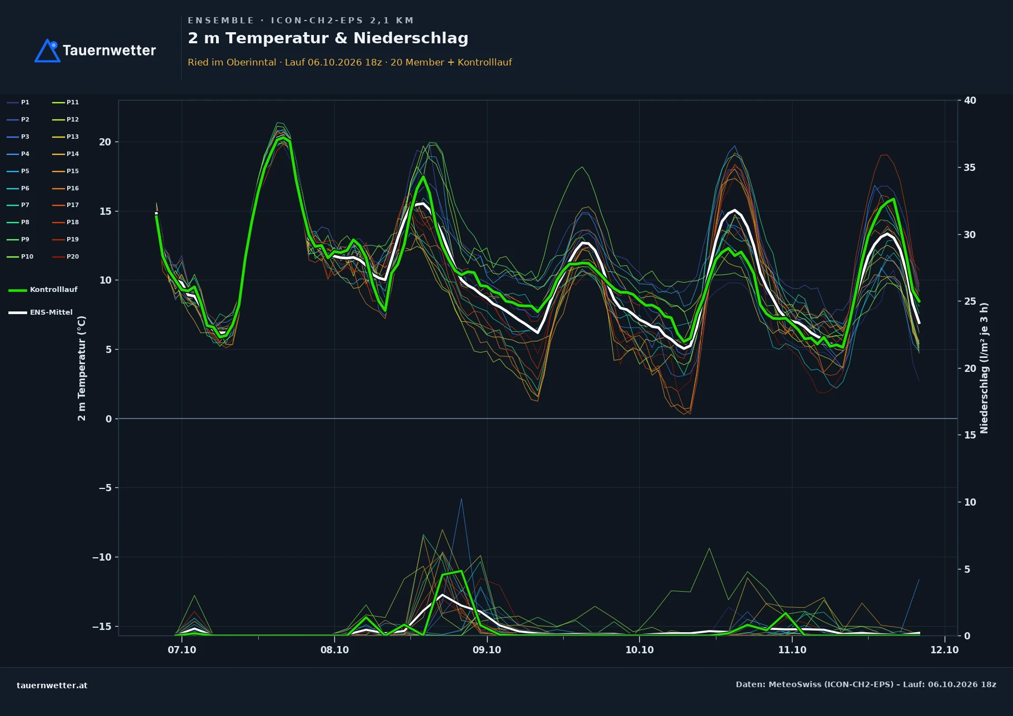The width and height of the screenshot is (1013, 716).
Task: Click the 07.10 date tick label
Action: pos(182,650)
